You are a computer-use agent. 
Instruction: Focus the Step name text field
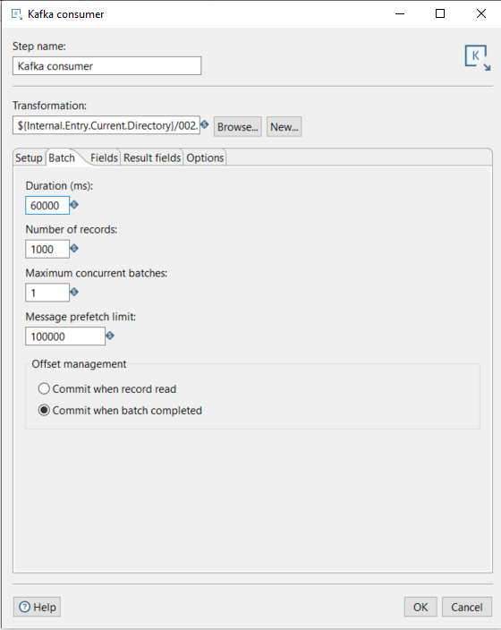tap(106, 66)
